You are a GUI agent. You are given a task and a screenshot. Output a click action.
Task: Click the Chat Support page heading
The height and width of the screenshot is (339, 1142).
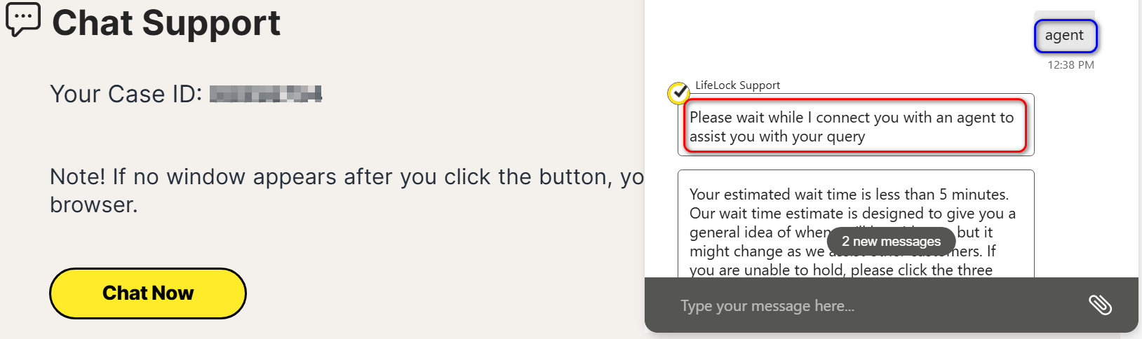click(x=166, y=23)
